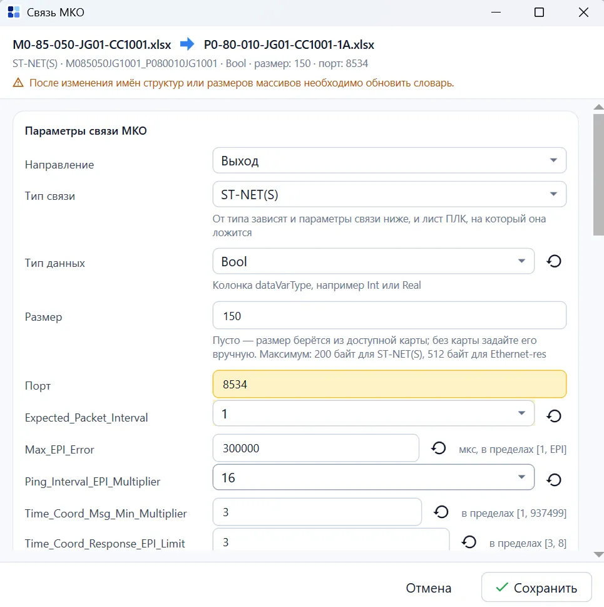Click the source file name M0-85-050-JG01-CC1001.xlsx
The image size is (604, 607).
click(92, 45)
